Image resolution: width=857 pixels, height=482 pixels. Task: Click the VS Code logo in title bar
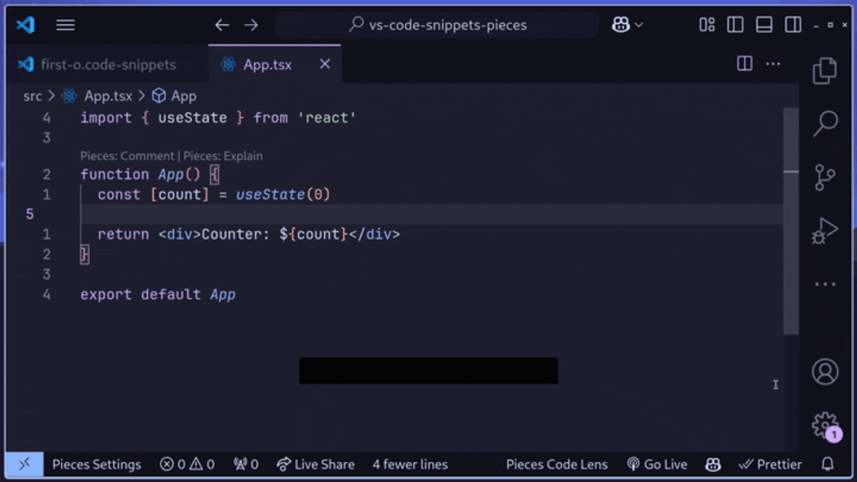click(x=25, y=25)
